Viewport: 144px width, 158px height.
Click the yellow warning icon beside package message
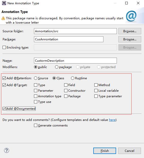click(3, 18)
